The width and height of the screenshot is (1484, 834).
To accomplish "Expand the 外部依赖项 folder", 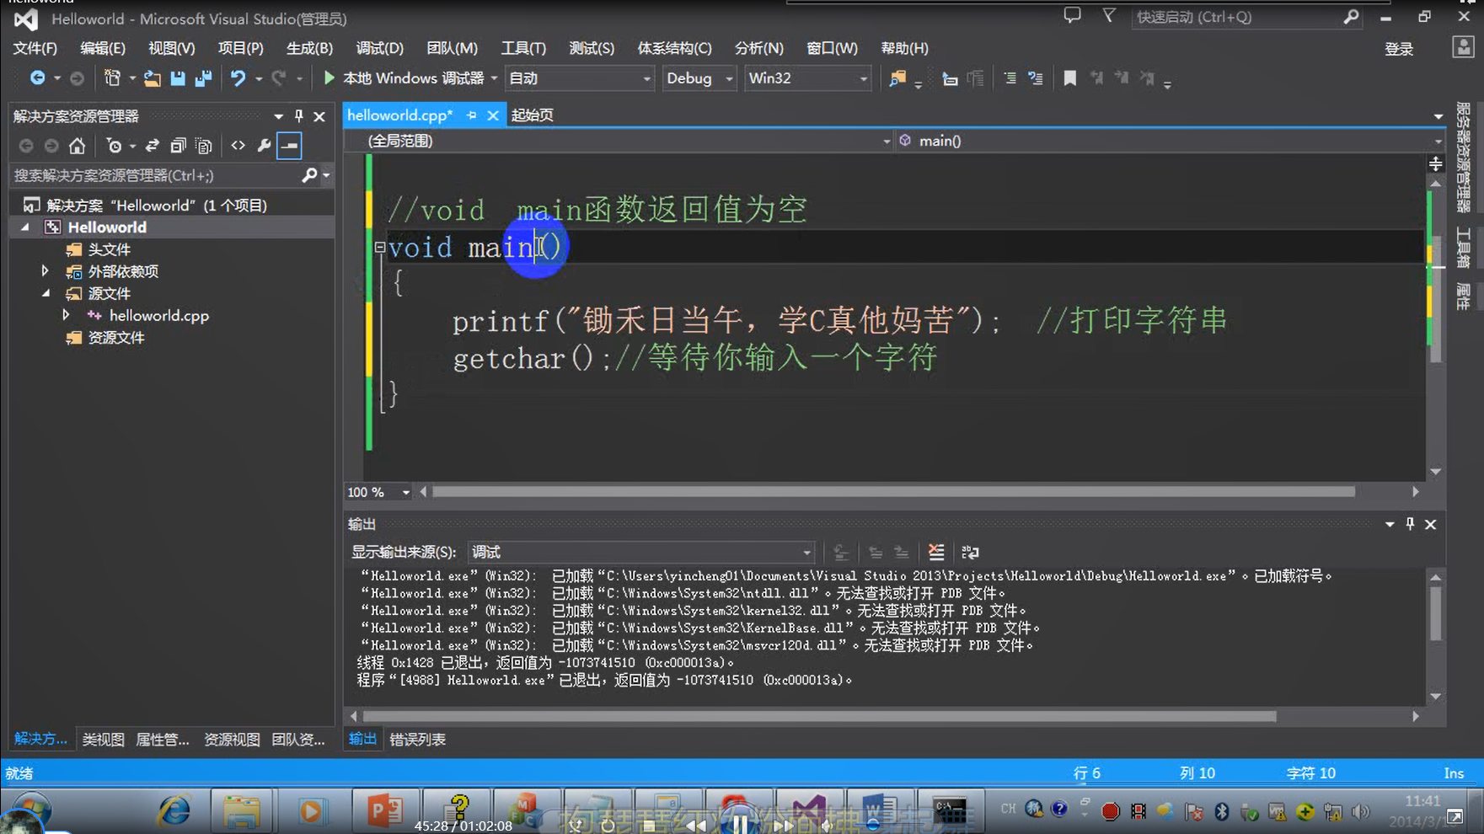I will [x=46, y=271].
